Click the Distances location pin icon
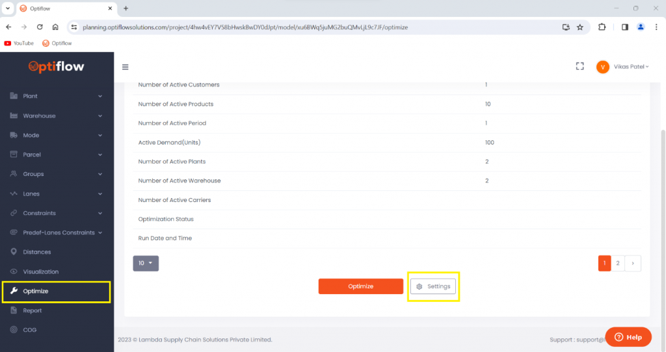Screen dimensions: 666x352 [14, 252]
